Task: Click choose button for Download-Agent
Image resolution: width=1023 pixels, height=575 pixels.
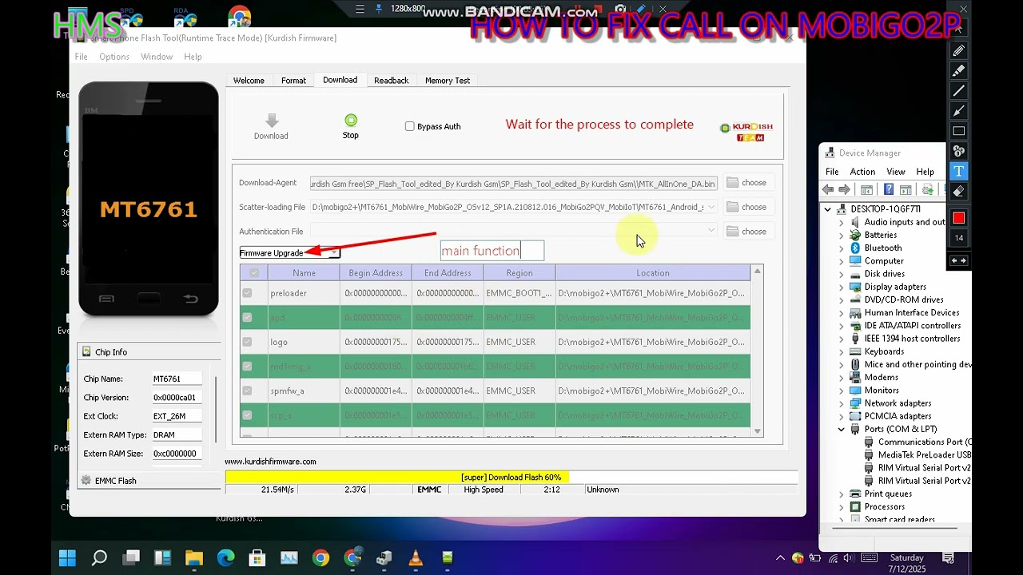Action: [x=747, y=183]
